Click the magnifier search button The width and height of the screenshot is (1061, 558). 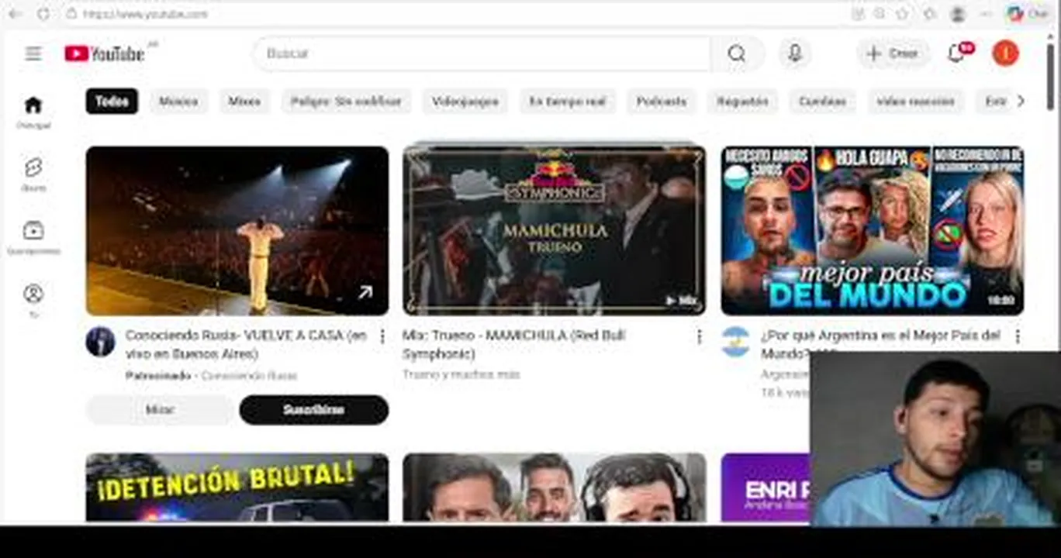(x=737, y=53)
